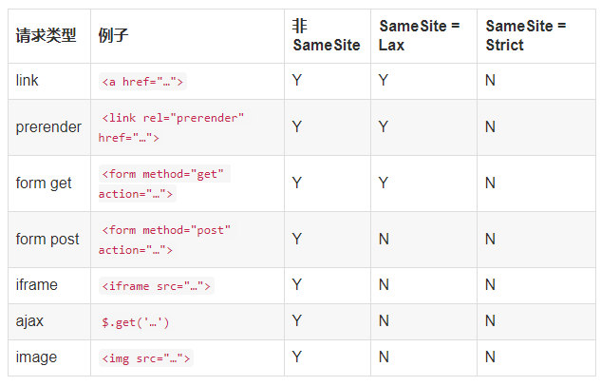Select the form get row label
The image size is (601, 386).
44,183
